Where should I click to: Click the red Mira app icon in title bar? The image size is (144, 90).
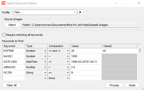[4, 3]
